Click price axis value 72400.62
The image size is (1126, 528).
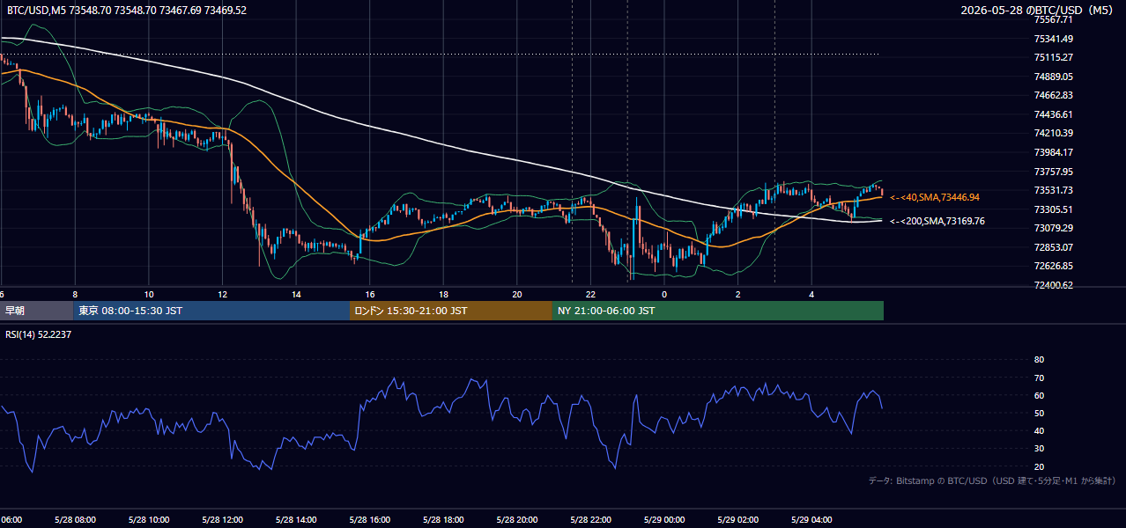[1053, 285]
